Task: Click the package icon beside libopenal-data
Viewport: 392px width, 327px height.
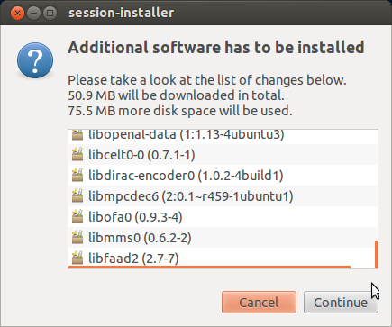Action: click(77, 134)
